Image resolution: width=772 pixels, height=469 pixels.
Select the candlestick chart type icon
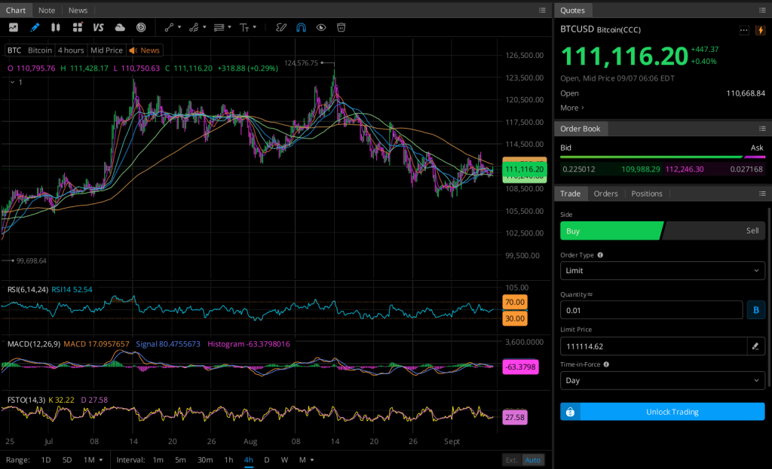56,27
